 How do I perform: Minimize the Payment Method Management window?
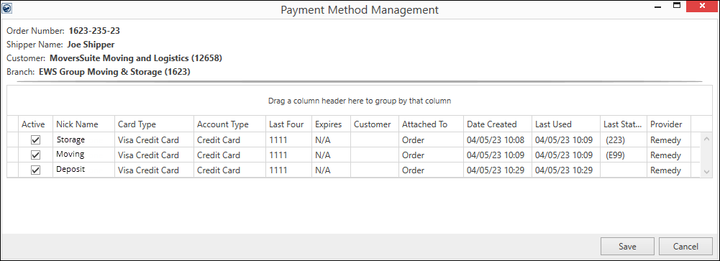[657, 7]
